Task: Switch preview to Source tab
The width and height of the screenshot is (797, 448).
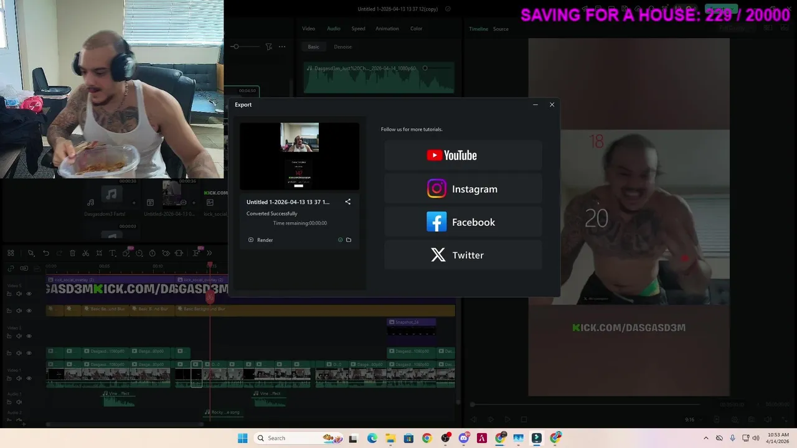Action: click(501, 29)
